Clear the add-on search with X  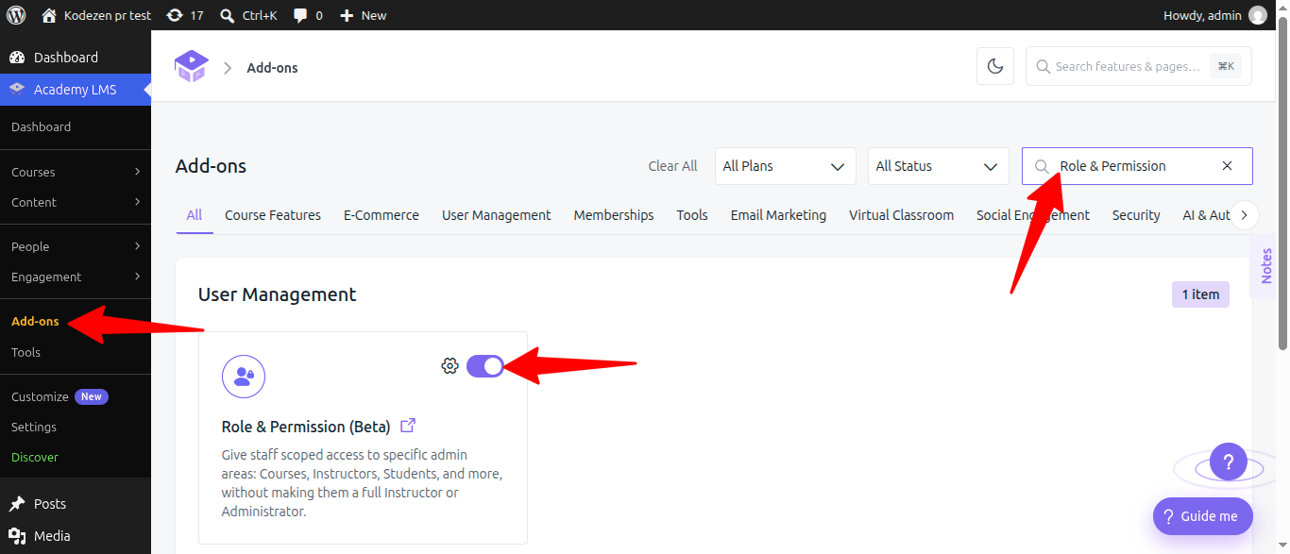coord(1227,166)
